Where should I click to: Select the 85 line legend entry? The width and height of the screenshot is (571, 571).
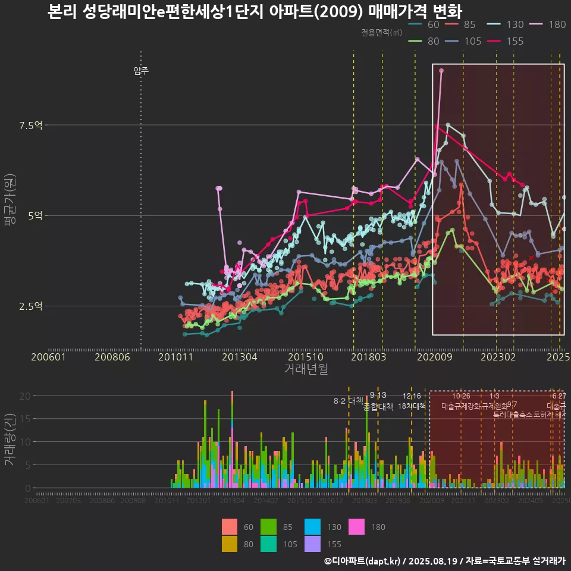[460, 24]
